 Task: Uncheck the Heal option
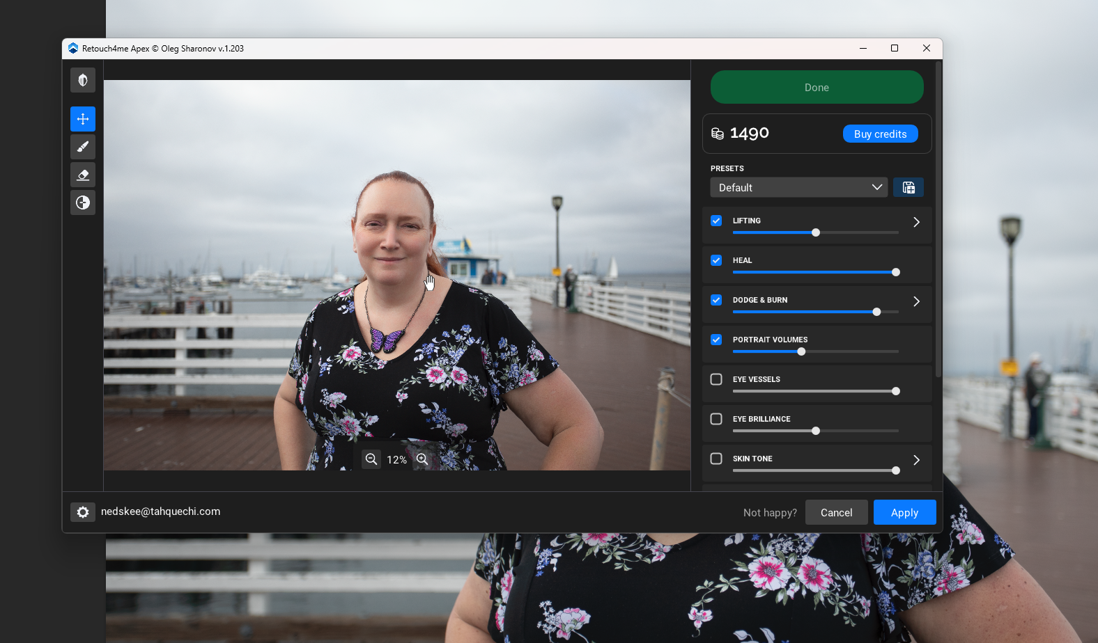pos(716,260)
